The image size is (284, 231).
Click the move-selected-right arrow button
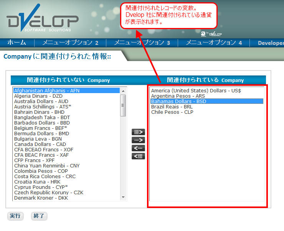point(138,140)
